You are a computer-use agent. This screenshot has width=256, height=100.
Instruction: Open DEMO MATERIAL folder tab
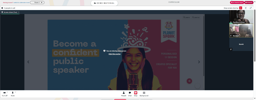104,3
